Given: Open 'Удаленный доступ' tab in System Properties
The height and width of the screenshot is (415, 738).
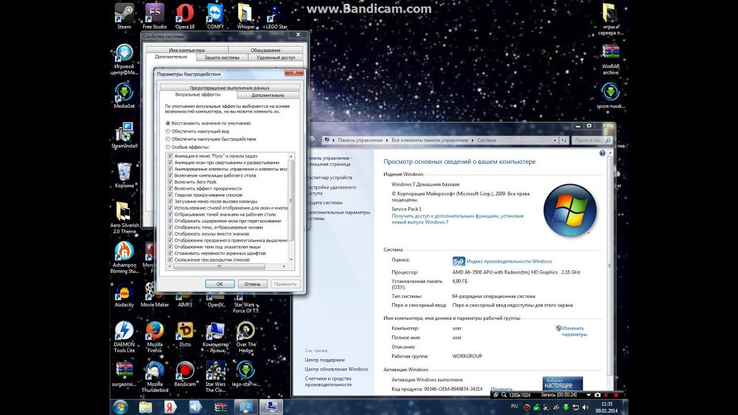Looking at the screenshot, I should click(276, 58).
